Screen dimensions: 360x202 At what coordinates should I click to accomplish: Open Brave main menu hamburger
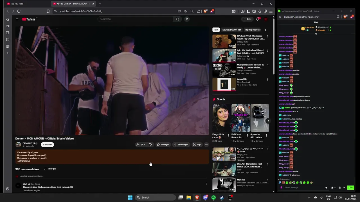click(271, 11)
